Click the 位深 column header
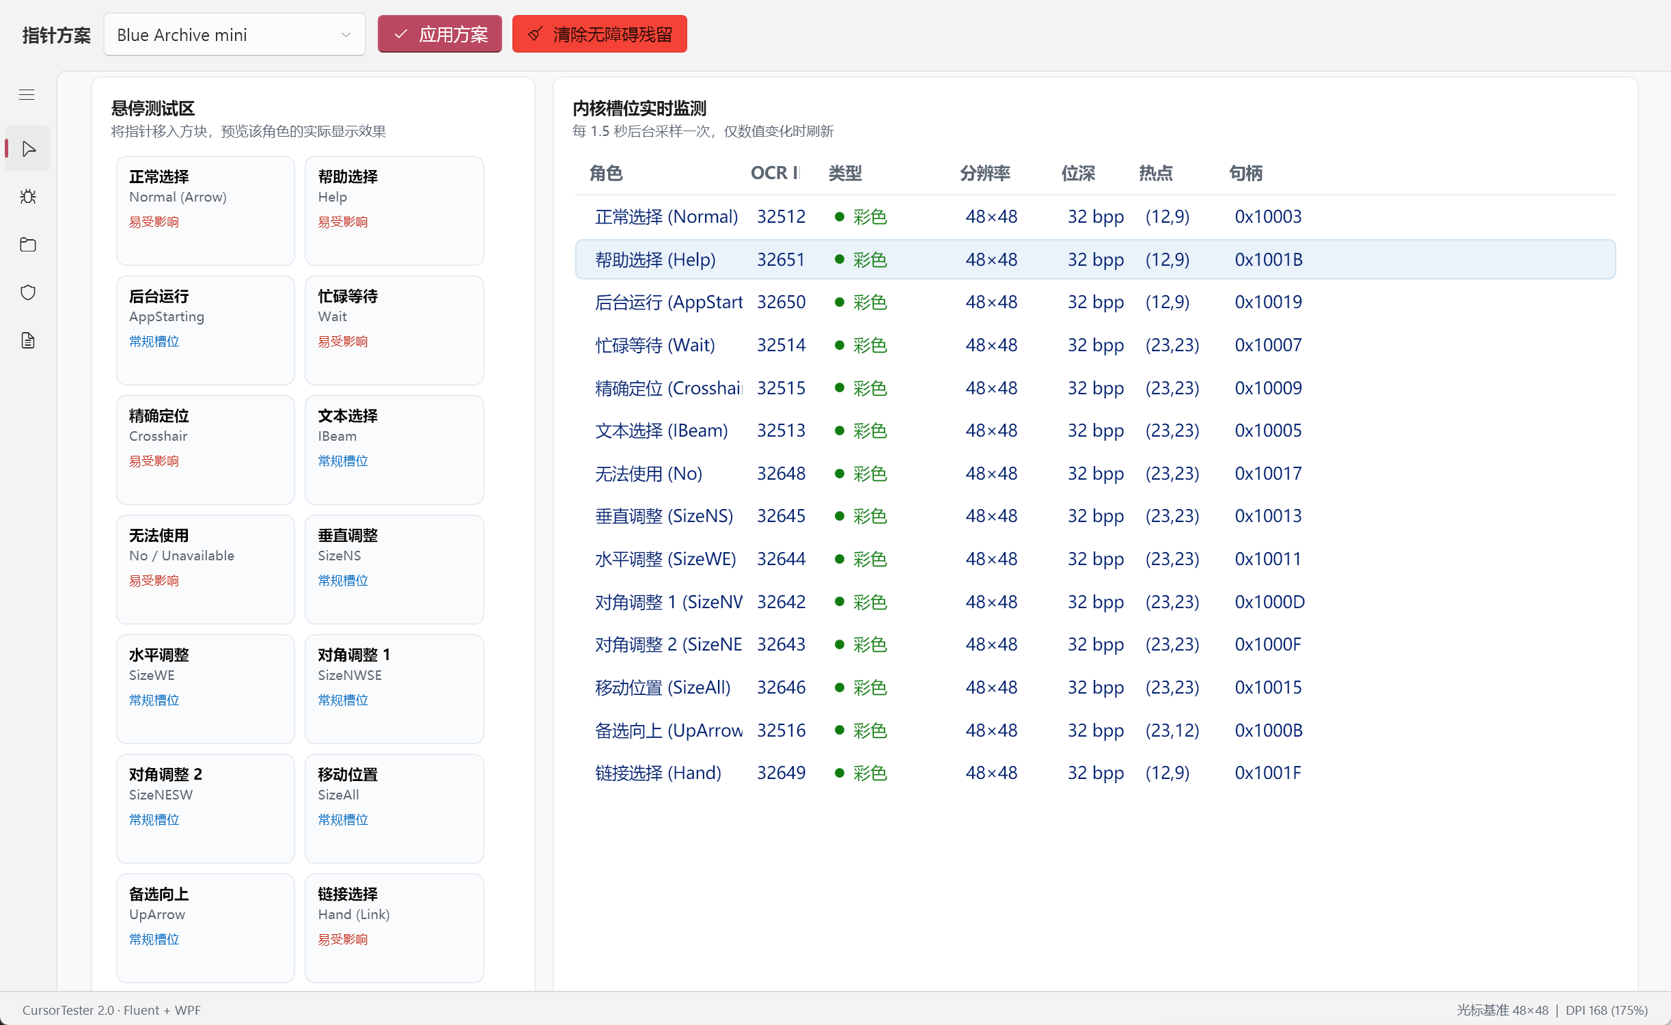Viewport: 1671px width, 1025px height. click(x=1078, y=174)
